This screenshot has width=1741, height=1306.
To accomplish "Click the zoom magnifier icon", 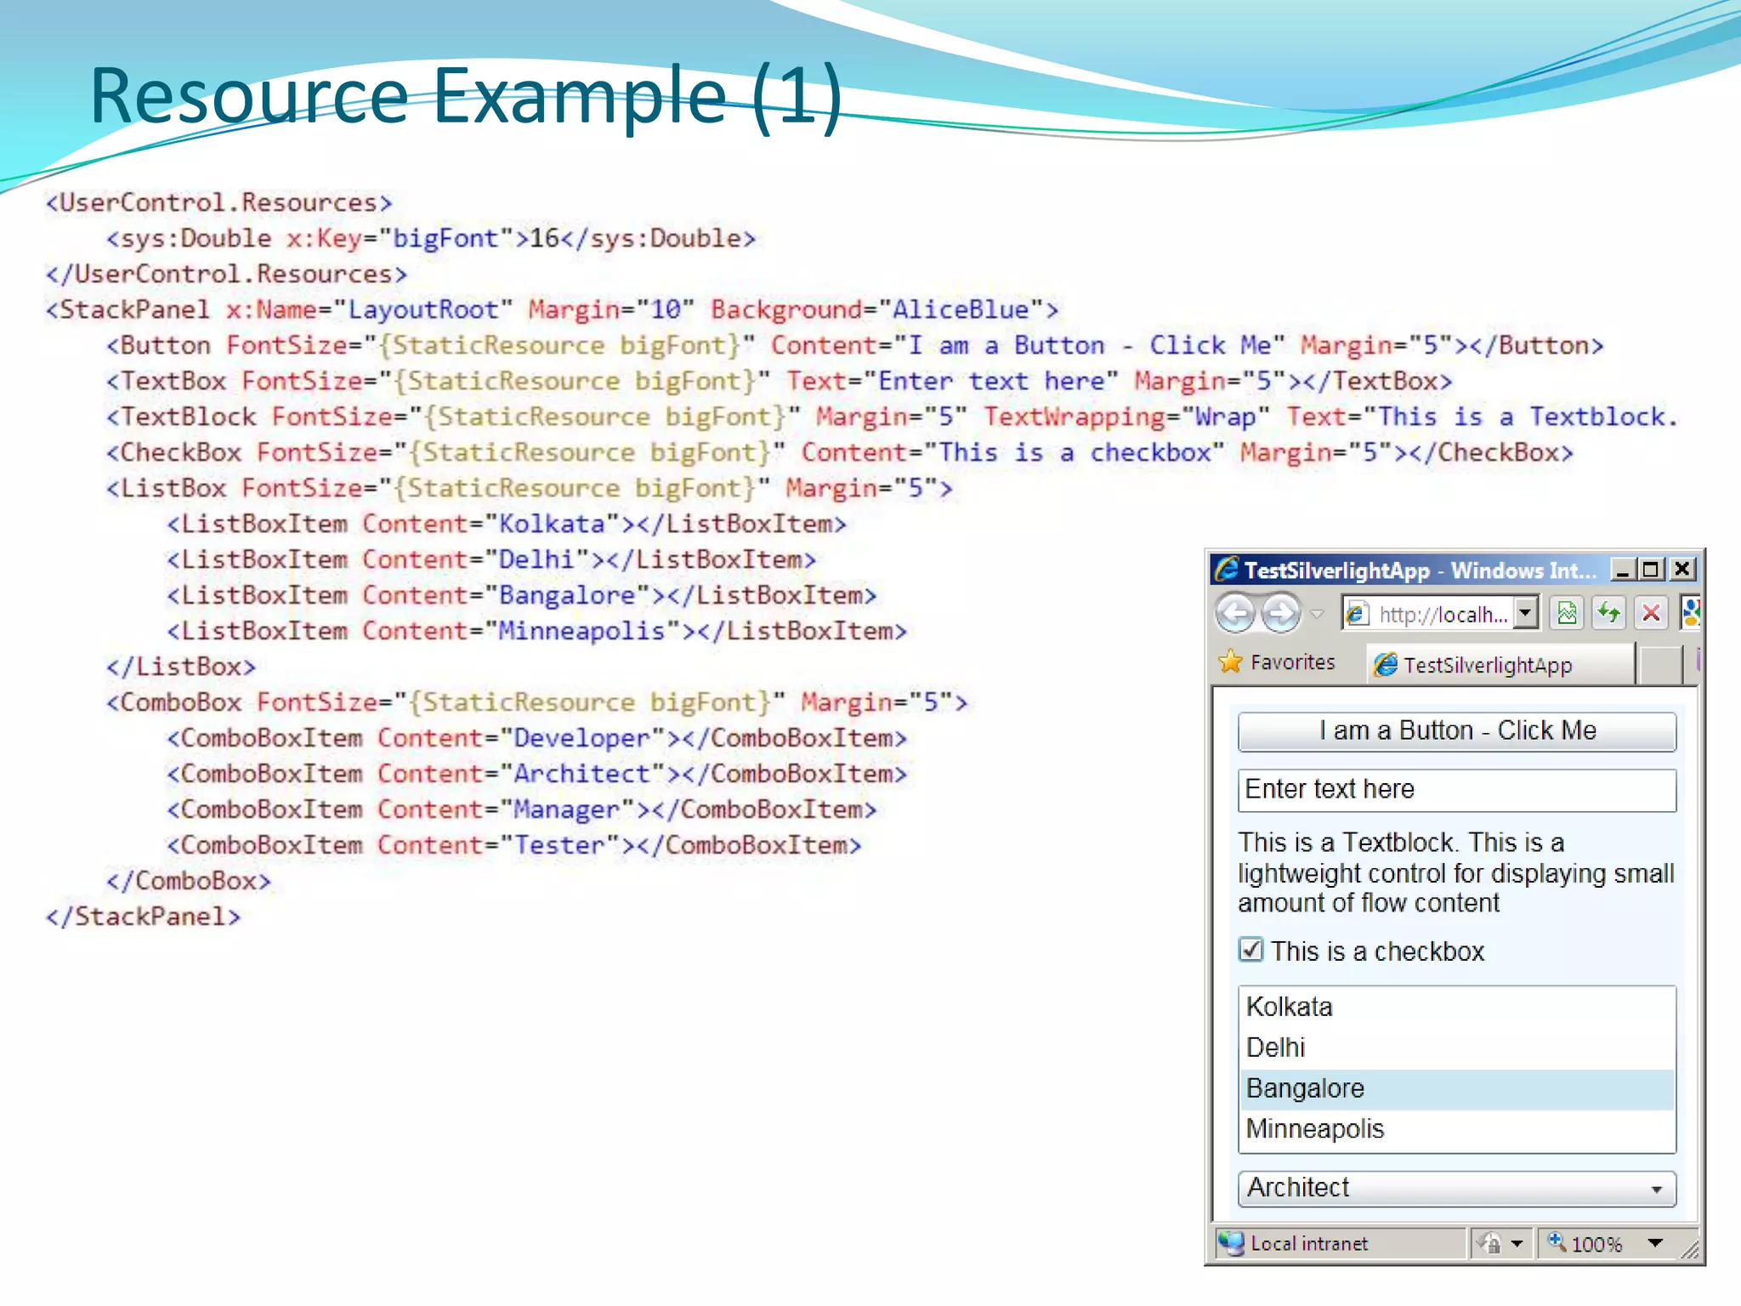I will click(x=1556, y=1242).
